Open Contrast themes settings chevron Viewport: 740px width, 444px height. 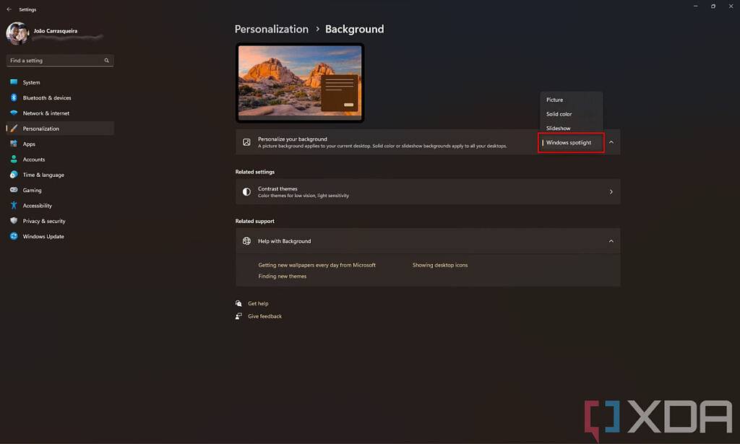(x=611, y=191)
